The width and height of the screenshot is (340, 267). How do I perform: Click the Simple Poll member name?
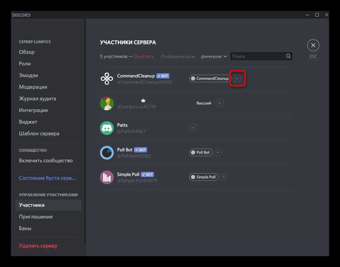(128, 175)
